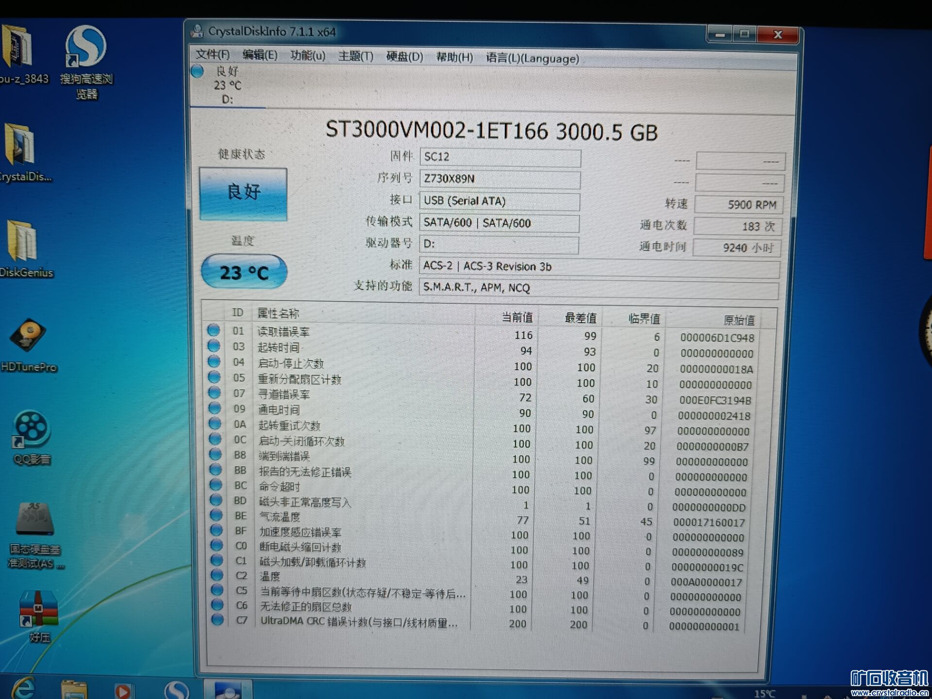The width and height of the screenshot is (932, 699).
Task: Minimize the CrystalDiskInfo window
Action: click(719, 34)
